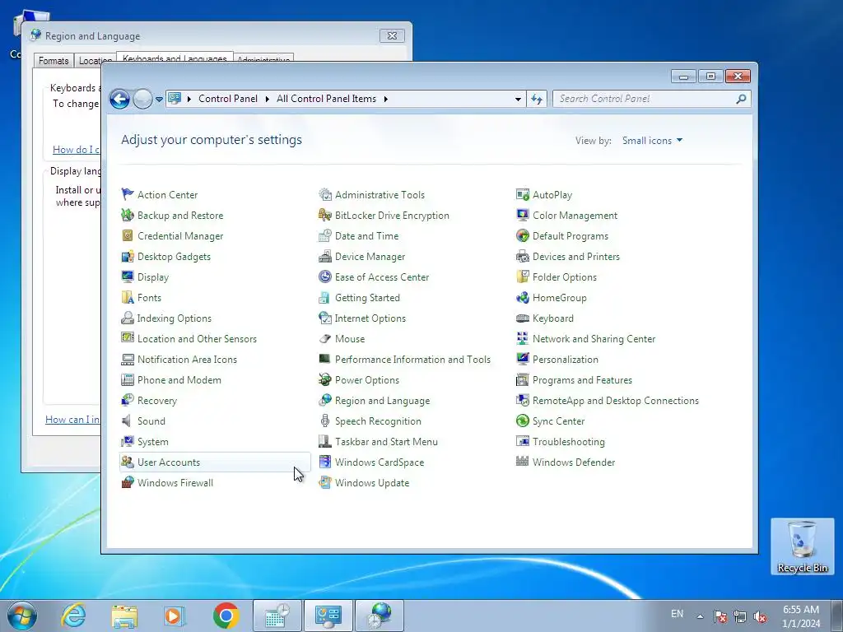This screenshot has height=632, width=843.
Task: Open the Administrative Tools icon
Action: click(x=324, y=194)
